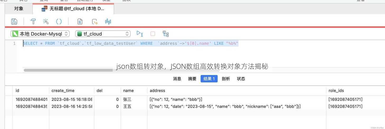The width and height of the screenshot is (385, 129).
Task: Click the address column header
Action: [x=237, y=91]
